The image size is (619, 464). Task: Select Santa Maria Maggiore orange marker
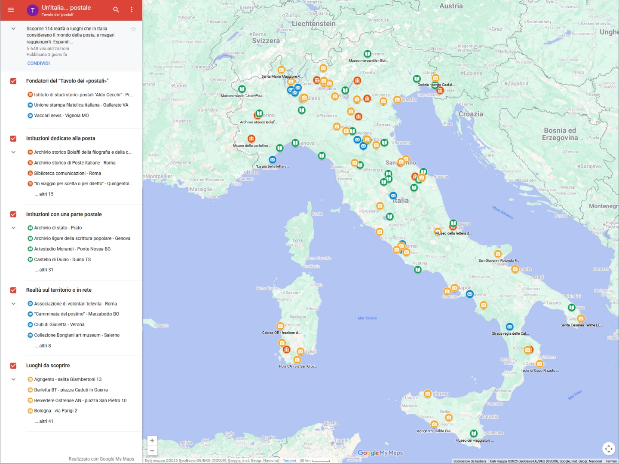tap(281, 70)
